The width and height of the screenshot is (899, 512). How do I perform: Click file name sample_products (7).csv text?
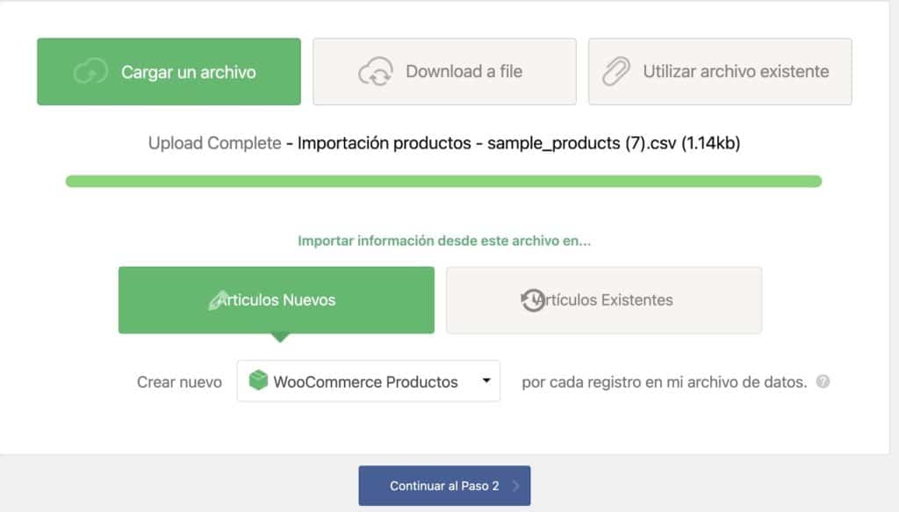581,143
